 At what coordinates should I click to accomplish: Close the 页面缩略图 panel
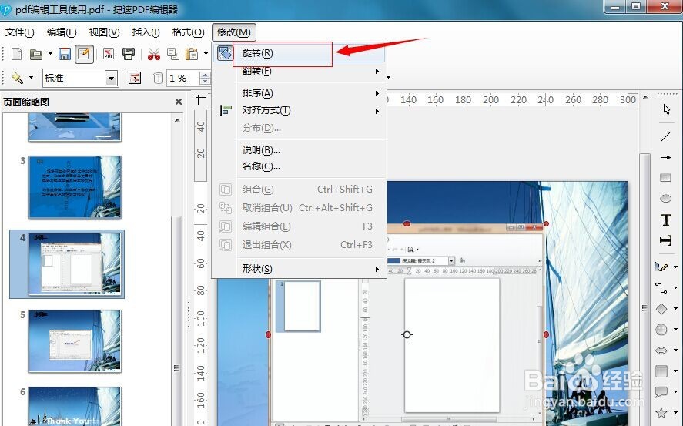(179, 102)
